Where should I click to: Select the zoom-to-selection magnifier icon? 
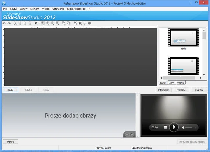click(x=43, y=23)
